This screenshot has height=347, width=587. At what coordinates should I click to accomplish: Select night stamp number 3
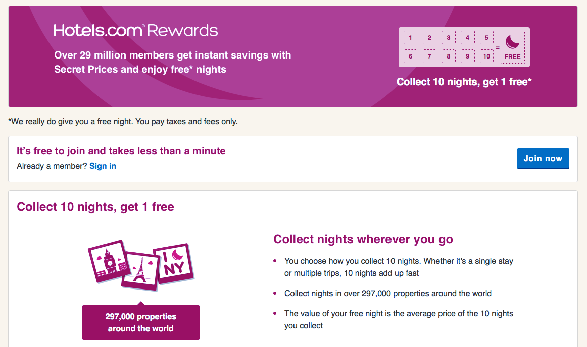tap(448, 37)
